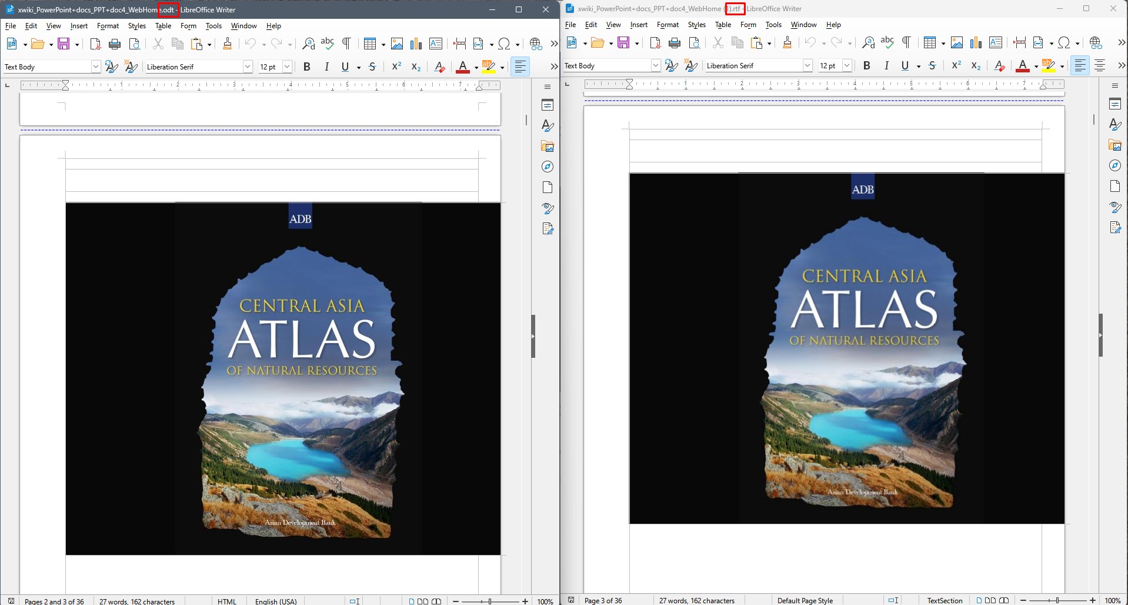Click sidebar collapse handle in right window
The height and width of the screenshot is (605, 1128).
pyautogui.click(x=1100, y=335)
